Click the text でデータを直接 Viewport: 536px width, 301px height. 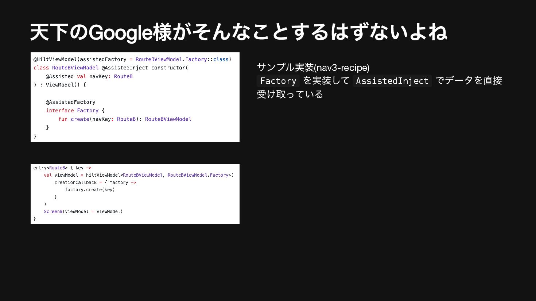click(469, 81)
